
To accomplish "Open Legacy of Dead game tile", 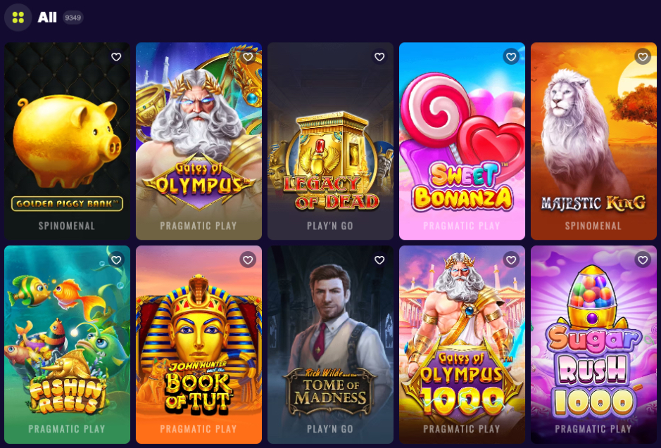I will tap(331, 141).
